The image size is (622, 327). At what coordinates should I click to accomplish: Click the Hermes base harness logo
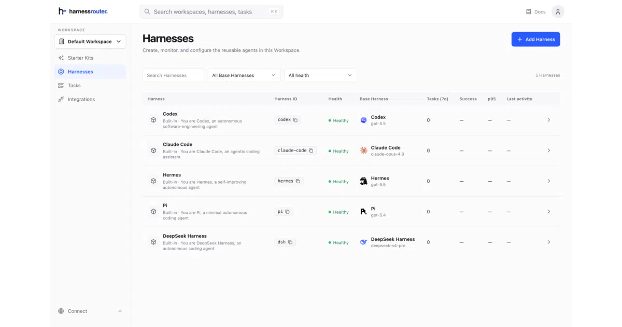363,181
